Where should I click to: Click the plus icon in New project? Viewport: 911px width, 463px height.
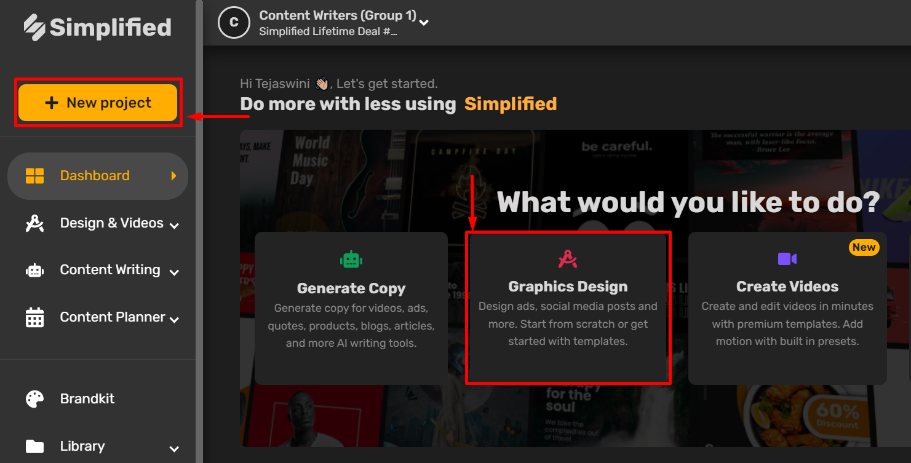point(52,103)
